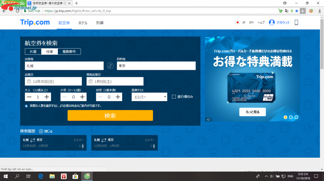Viewport: 324px width, 181px height.
Task: Open the notification center icon
Action: pyautogui.click(x=316, y=176)
